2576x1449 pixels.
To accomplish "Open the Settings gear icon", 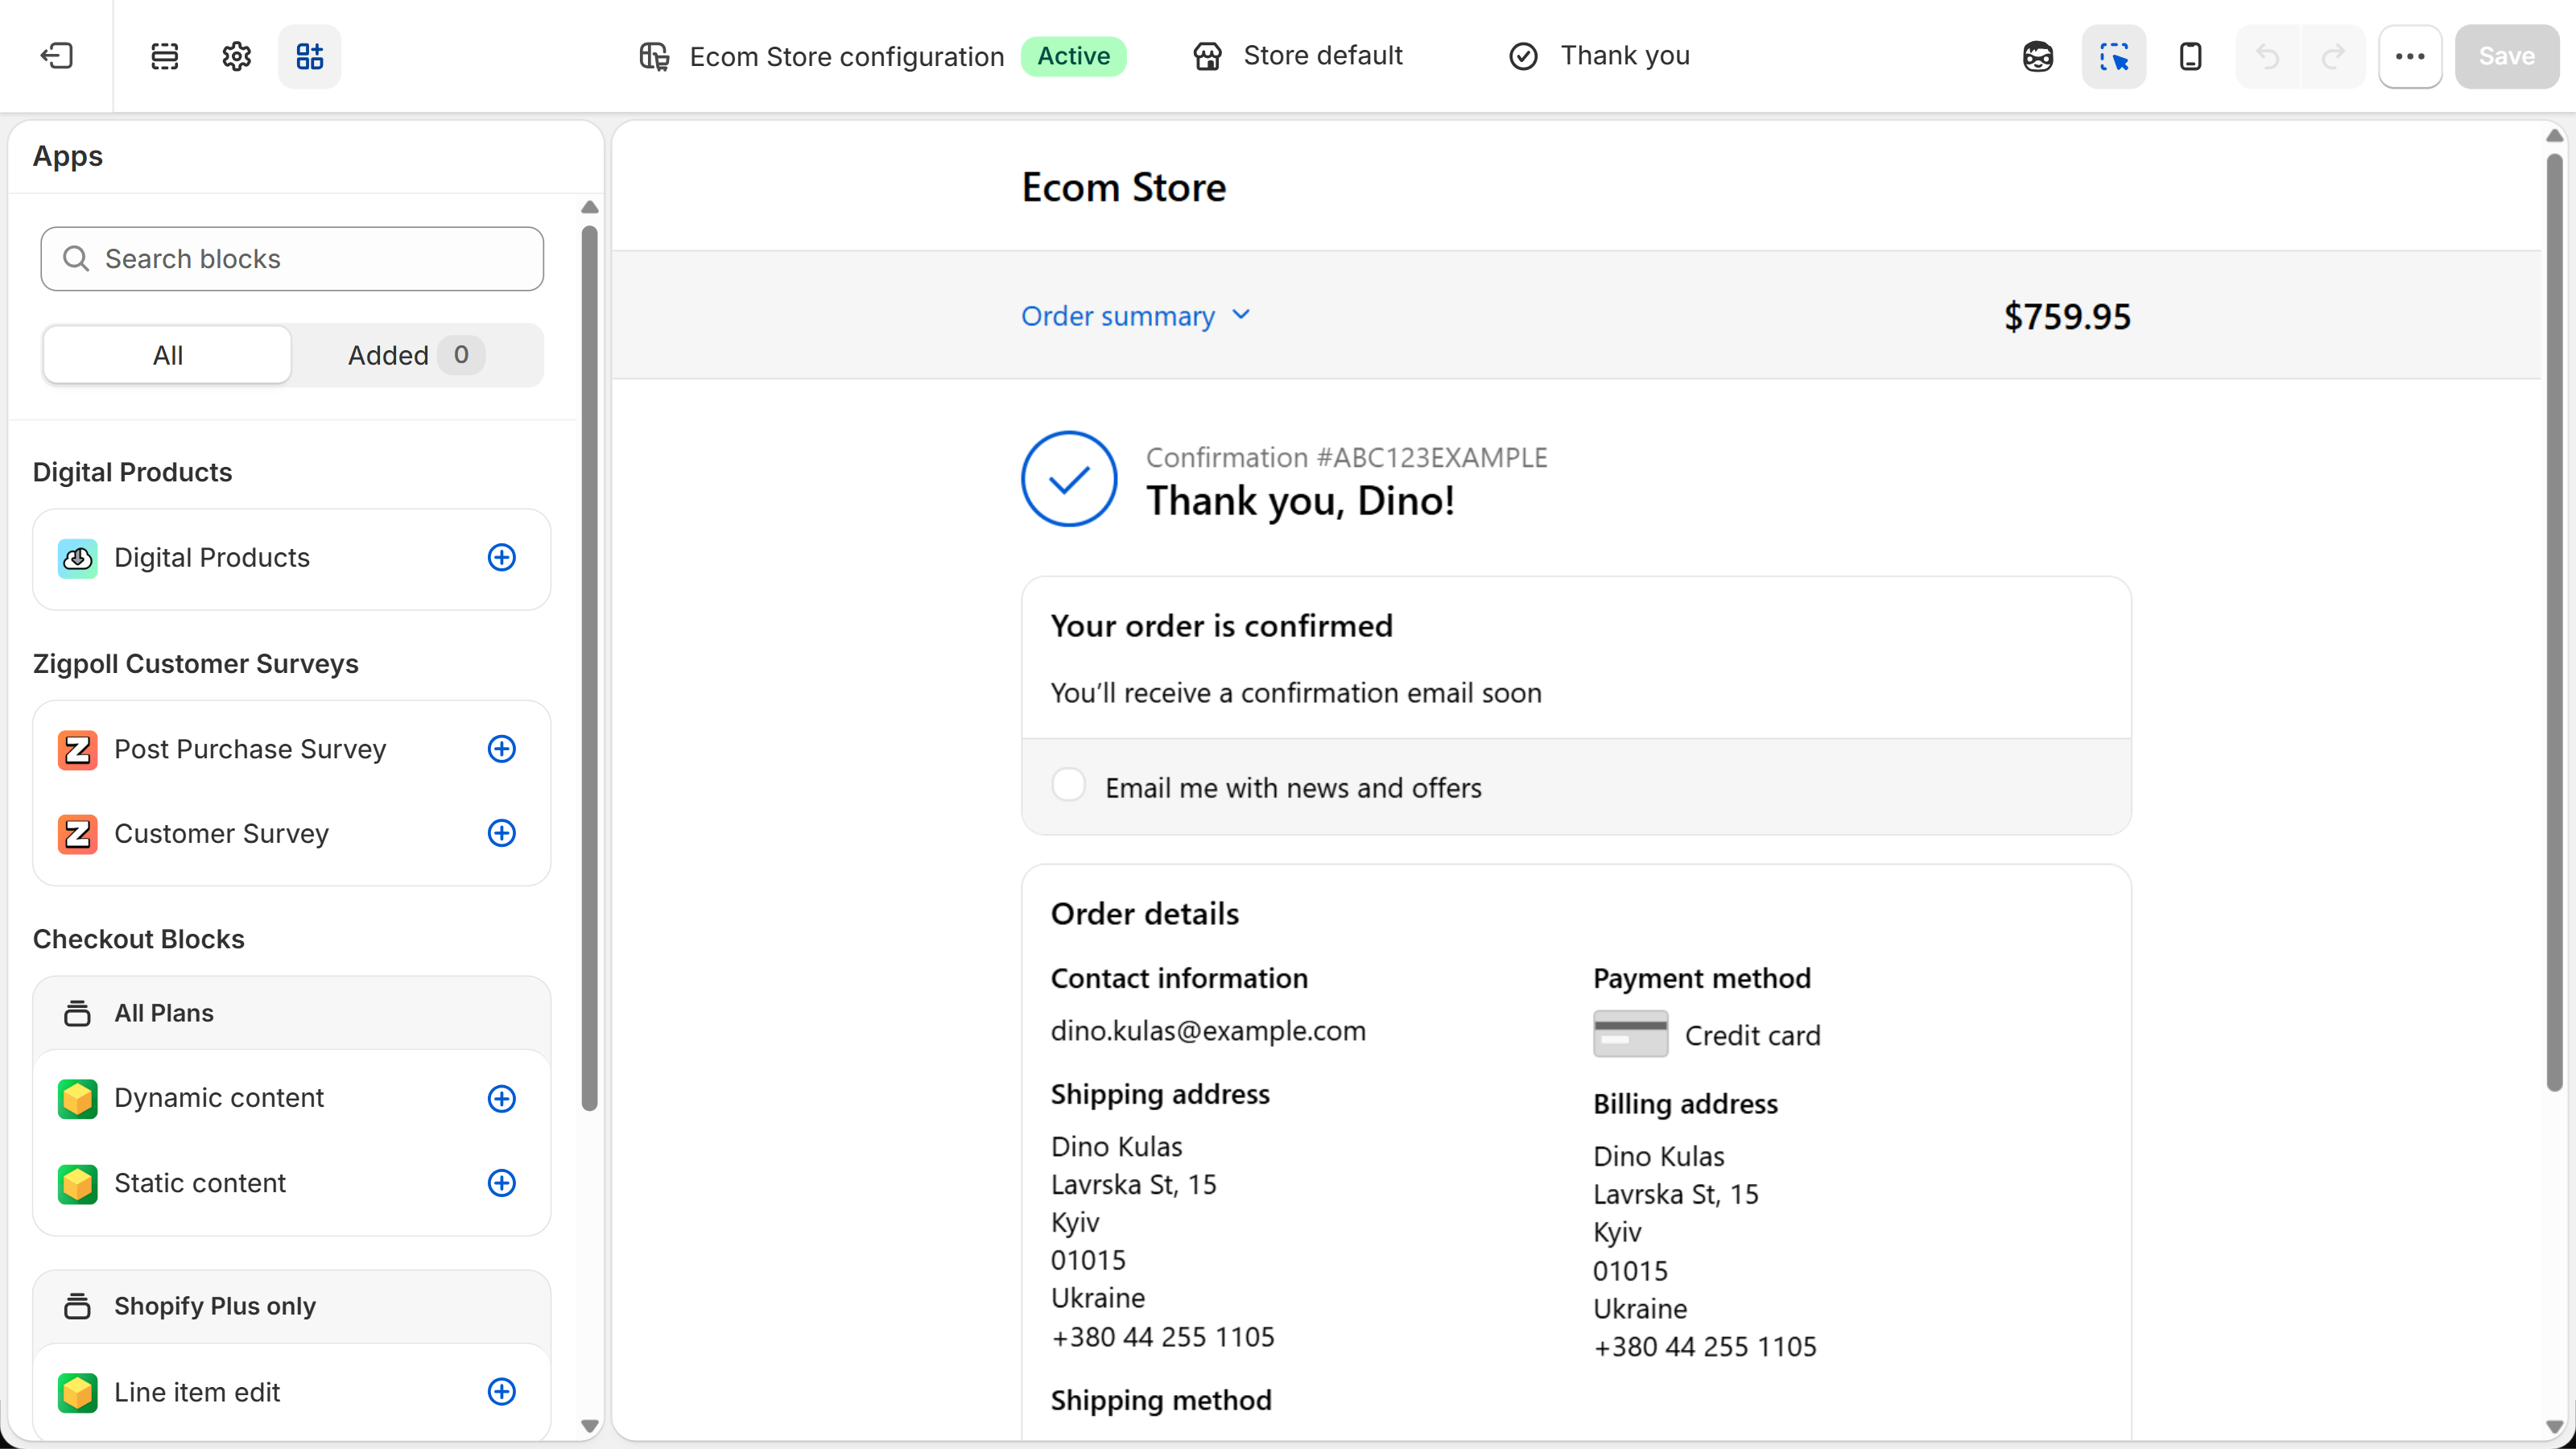I will 237,56.
